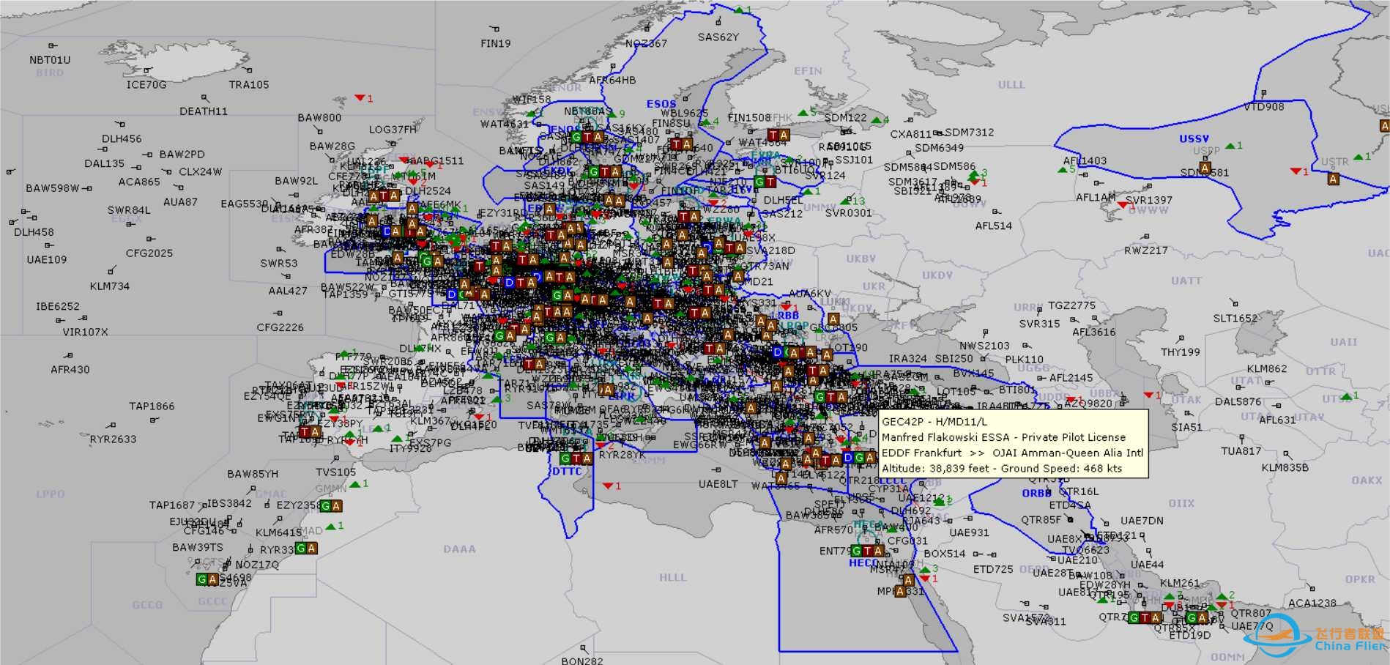Viewport: 1390px width, 665px height.
Task: Click the red arrival triangle below DTTC
Action: pyautogui.click(x=607, y=486)
